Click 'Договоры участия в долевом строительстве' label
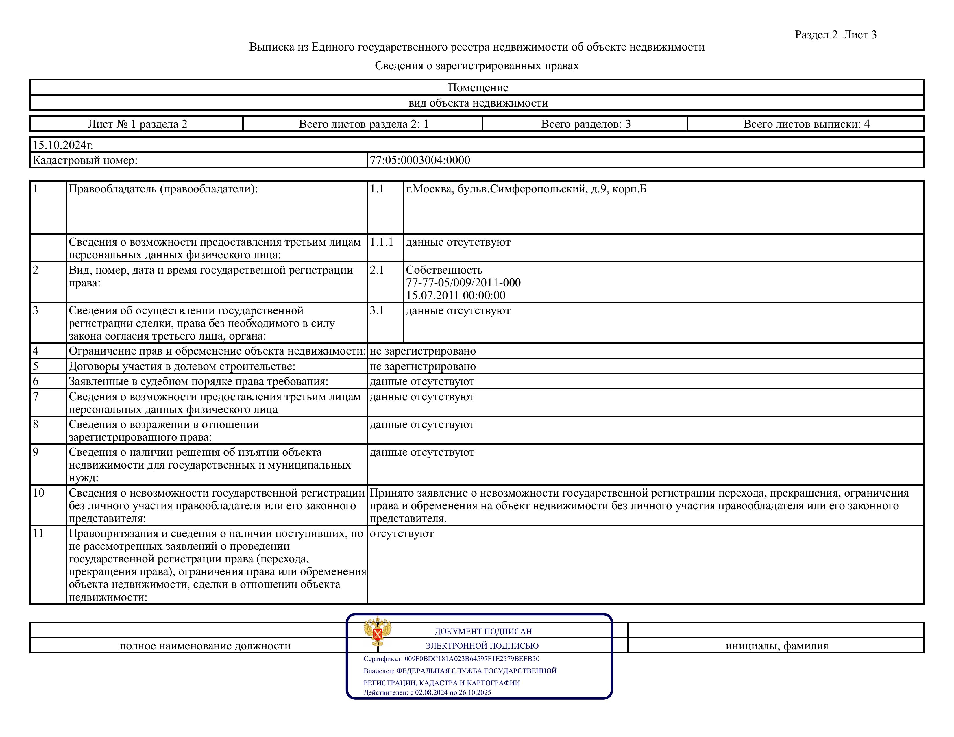Image resolution: width=954 pixels, height=737 pixels. click(x=182, y=366)
